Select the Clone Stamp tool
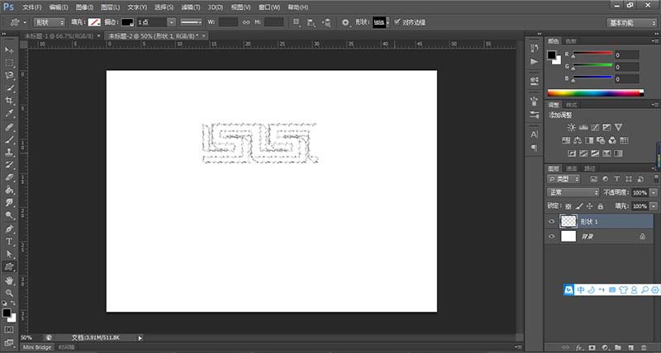Image resolution: width=661 pixels, height=353 pixels. [9, 152]
